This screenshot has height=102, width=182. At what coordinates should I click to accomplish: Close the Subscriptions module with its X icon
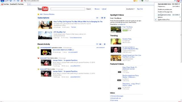[x=105, y=18]
